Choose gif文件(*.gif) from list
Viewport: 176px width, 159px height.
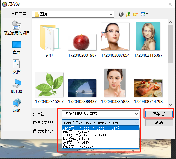(101, 143)
